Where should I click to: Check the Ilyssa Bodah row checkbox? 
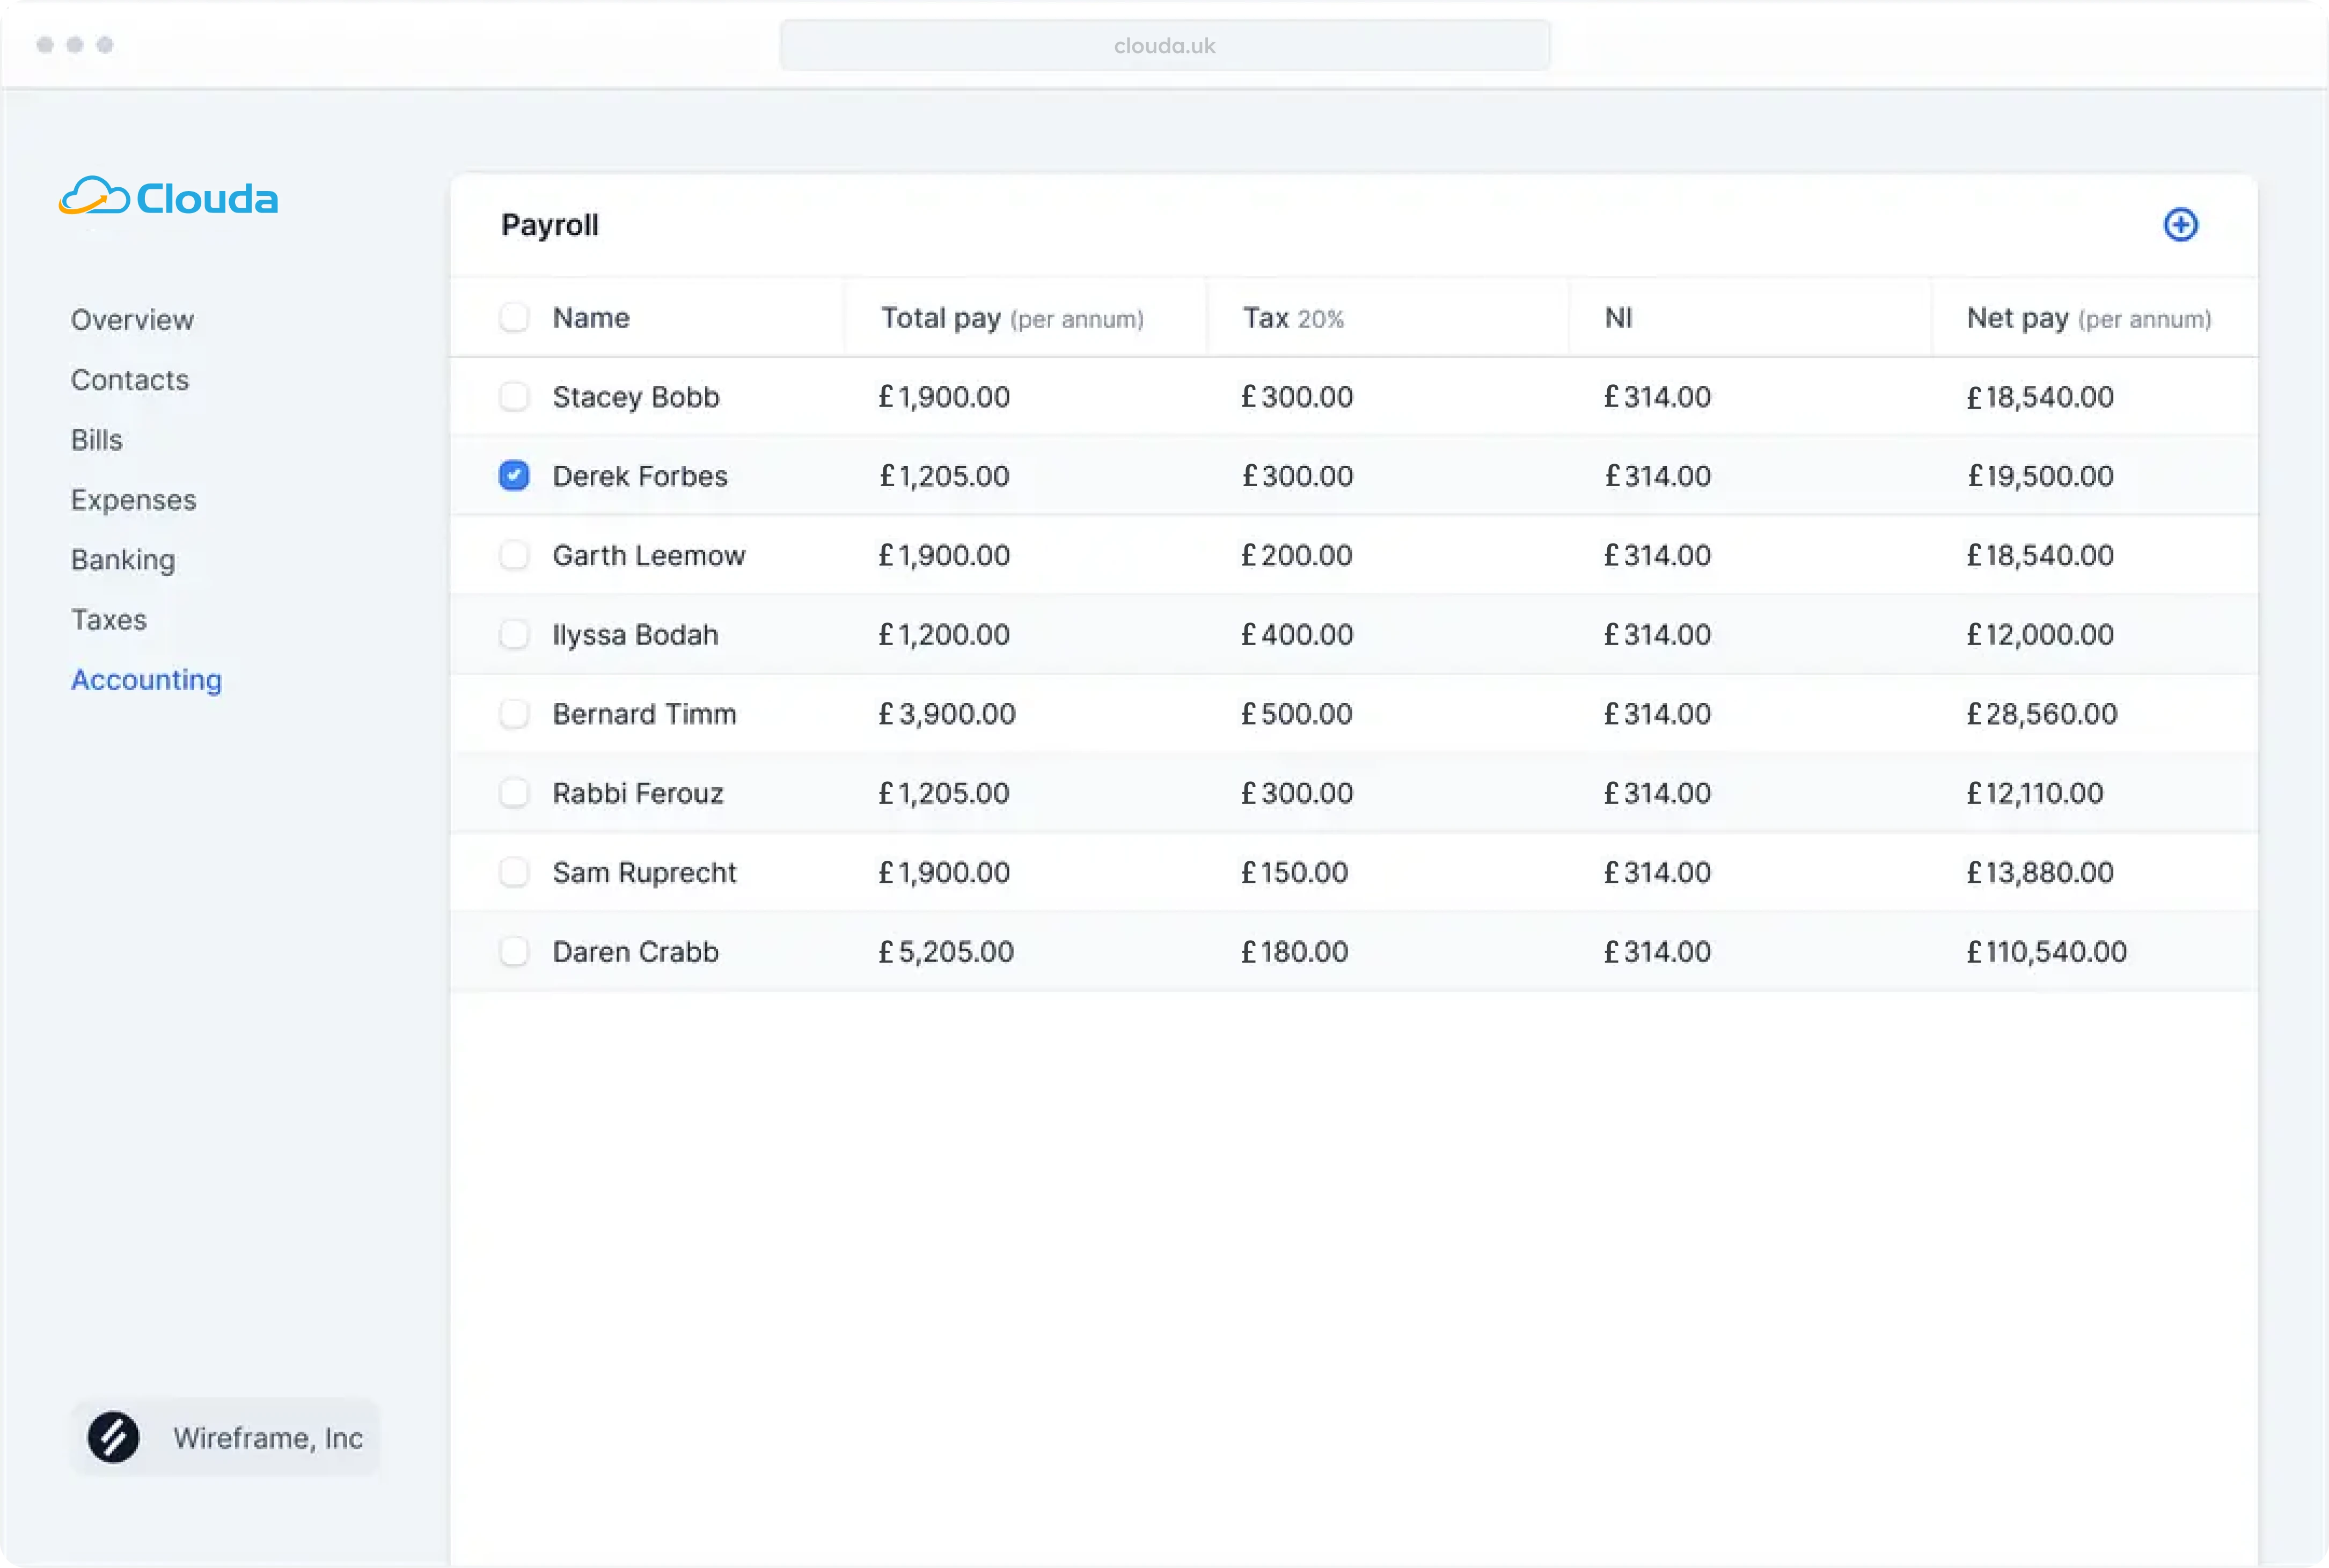pyautogui.click(x=514, y=634)
